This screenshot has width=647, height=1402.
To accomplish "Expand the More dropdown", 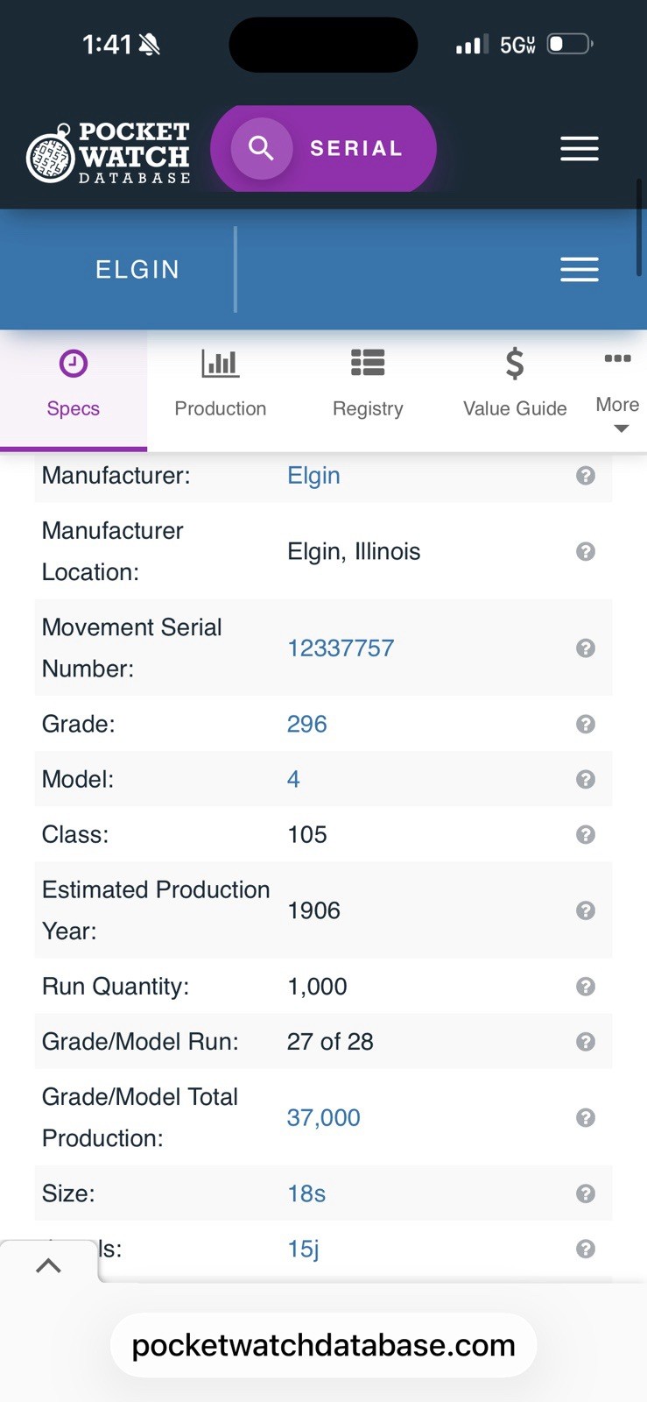I will click(x=617, y=412).
